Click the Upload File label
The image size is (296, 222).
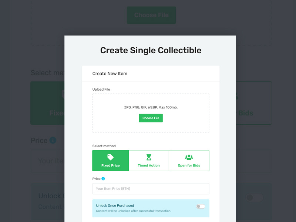101,89
